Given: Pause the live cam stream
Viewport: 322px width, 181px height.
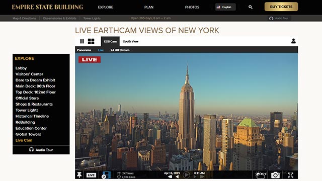Looking at the screenshot, I should click(x=82, y=41).
